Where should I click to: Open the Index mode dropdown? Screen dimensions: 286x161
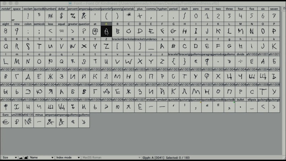(67, 157)
